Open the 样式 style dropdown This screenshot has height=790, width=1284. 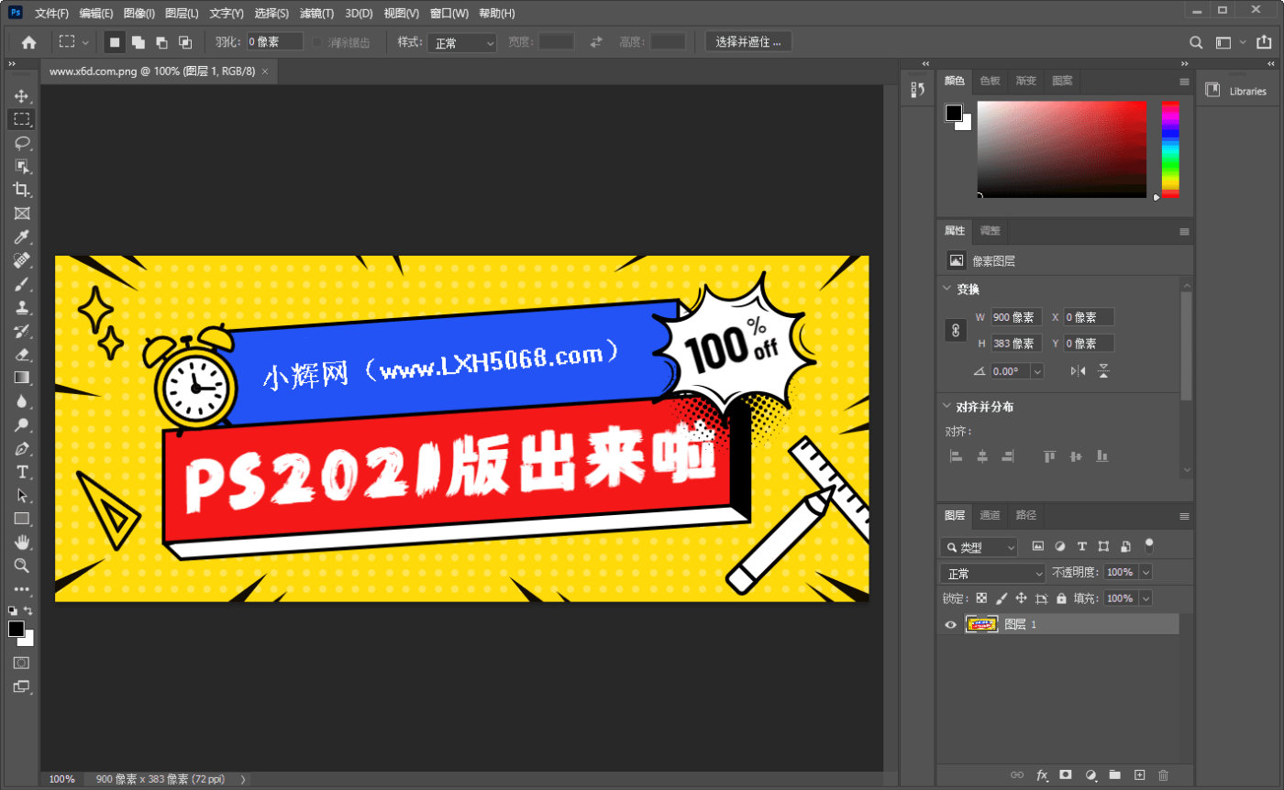tap(462, 42)
